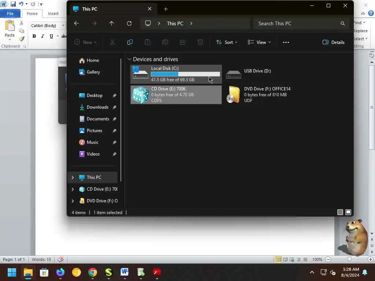This screenshot has width=375, height=281.
Task: Add a new File Explorer tab
Action: (166, 9)
